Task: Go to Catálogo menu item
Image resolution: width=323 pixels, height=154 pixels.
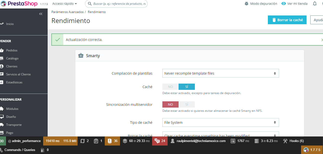Action: point(12,58)
